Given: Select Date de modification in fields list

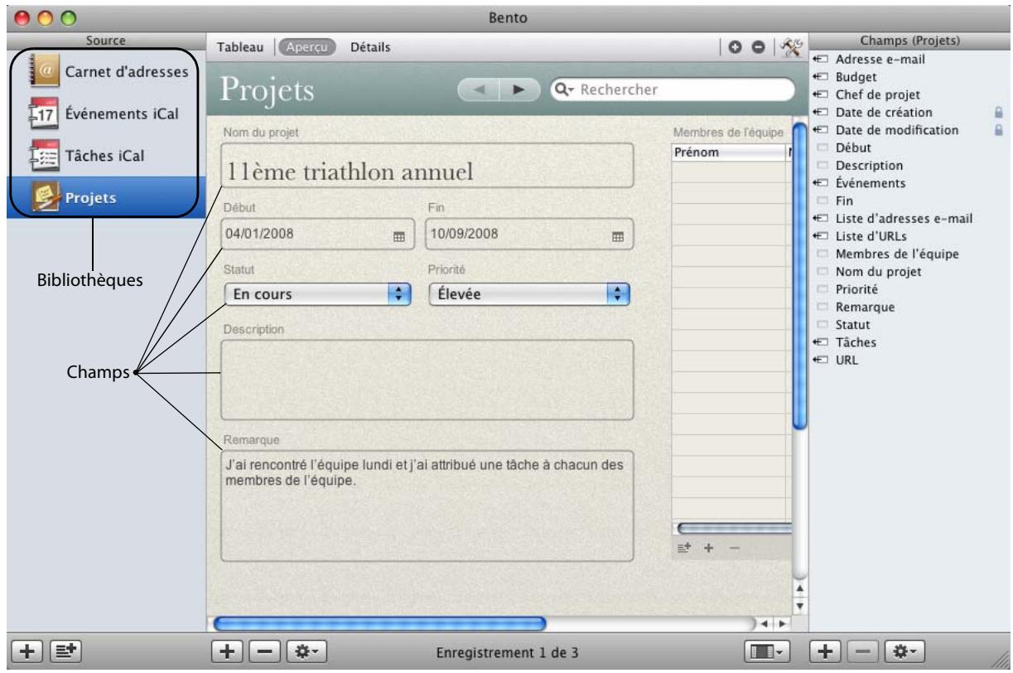Looking at the screenshot, I should (897, 130).
